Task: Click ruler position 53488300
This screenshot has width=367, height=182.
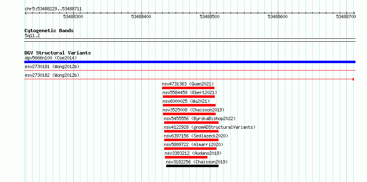Action: [73, 17]
